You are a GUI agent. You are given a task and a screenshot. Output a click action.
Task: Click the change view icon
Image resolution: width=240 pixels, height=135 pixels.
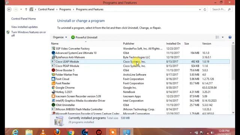coord(217,37)
